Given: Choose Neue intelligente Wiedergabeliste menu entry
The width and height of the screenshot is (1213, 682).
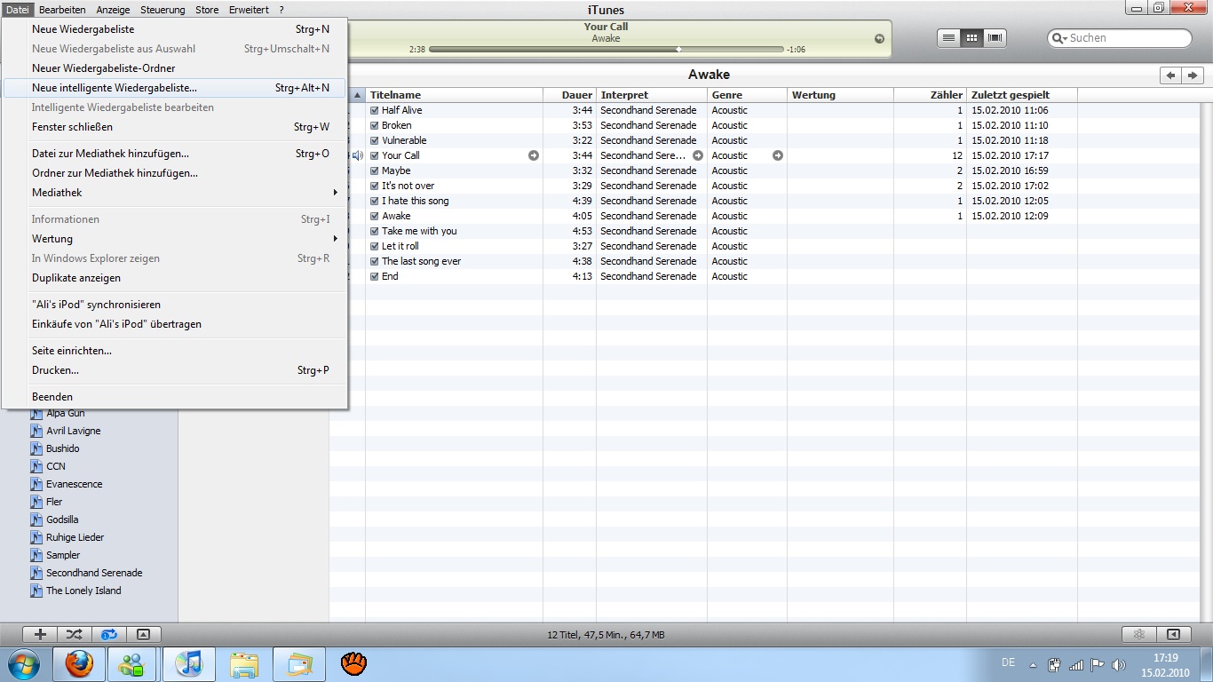Looking at the screenshot, I should pos(174,88).
